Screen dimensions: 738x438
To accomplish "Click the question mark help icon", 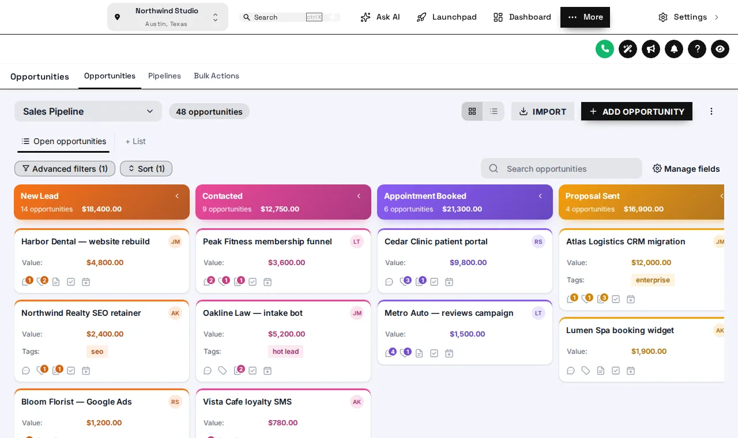I will click(x=697, y=49).
